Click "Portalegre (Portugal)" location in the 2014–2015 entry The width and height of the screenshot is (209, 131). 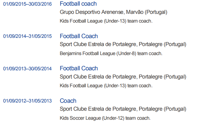click(x=162, y=45)
